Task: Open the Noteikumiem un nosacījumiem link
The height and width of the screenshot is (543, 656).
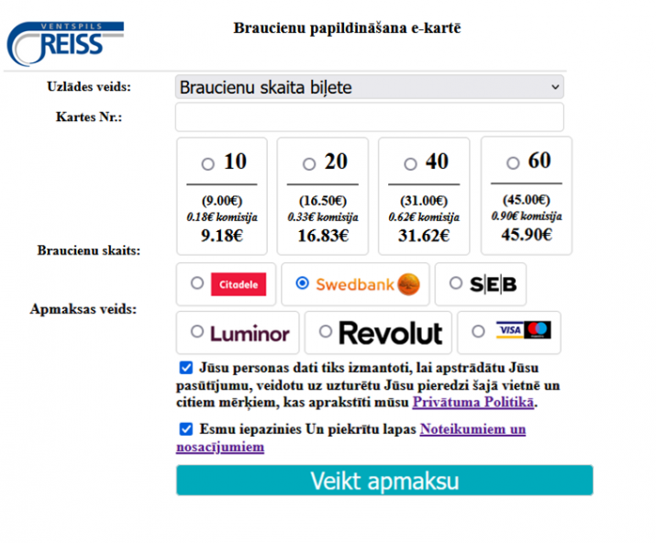Action: [350, 438]
